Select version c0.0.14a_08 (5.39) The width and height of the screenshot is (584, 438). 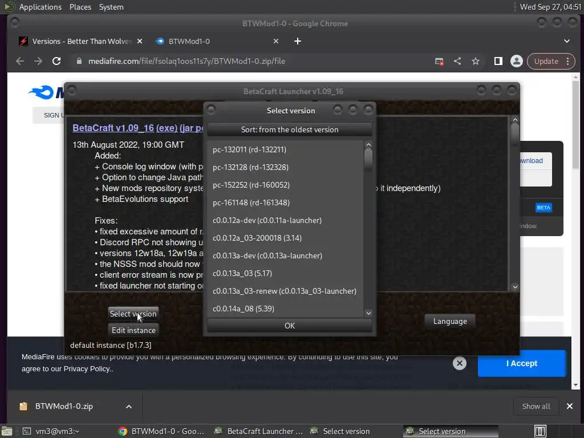pyautogui.click(x=285, y=309)
